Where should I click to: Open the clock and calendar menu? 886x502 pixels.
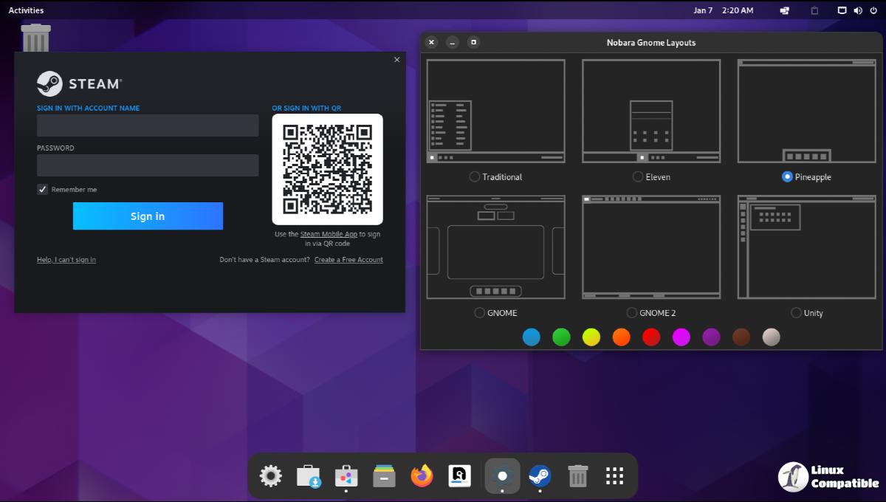(723, 10)
